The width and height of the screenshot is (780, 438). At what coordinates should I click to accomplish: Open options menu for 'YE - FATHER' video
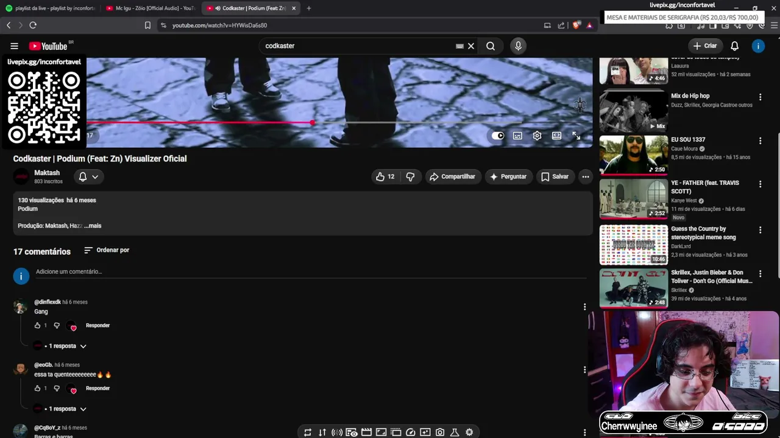760,184
